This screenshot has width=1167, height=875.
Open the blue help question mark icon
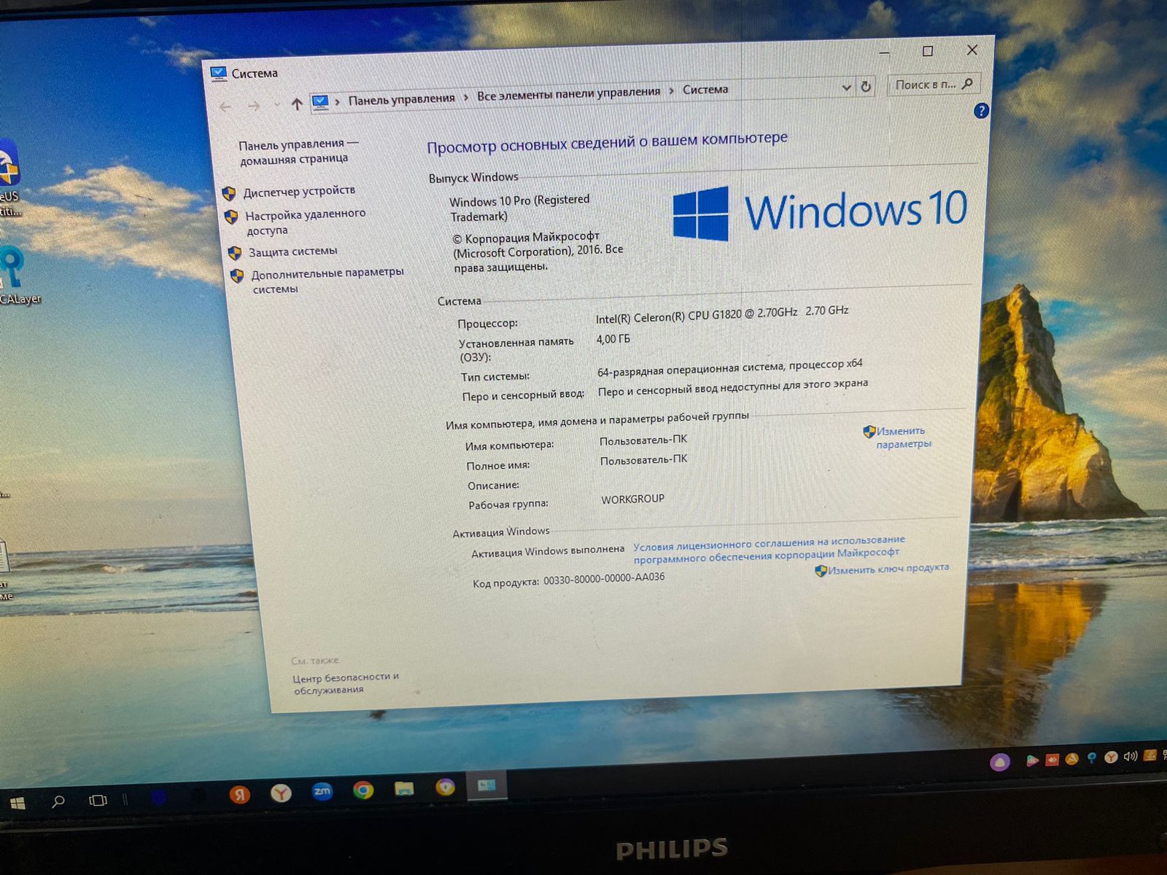(x=981, y=111)
